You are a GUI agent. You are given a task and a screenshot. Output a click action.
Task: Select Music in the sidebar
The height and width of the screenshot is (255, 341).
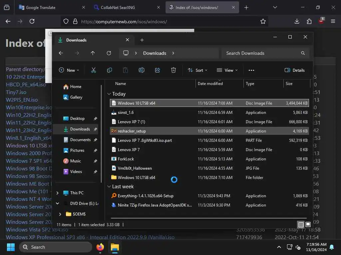click(x=76, y=161)
